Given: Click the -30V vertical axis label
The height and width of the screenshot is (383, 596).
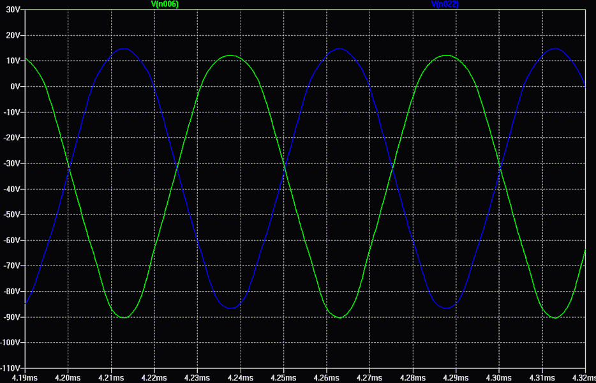Looking at the screenshot, I should (x=12, y=163).
